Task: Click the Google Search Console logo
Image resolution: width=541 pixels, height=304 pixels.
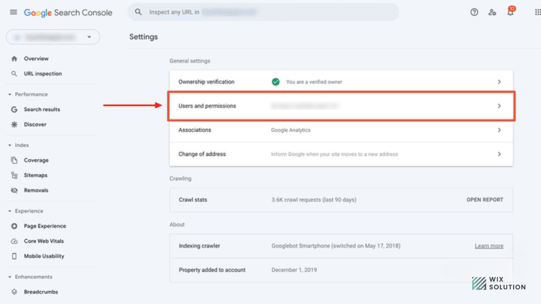Action: pos(68,13)
